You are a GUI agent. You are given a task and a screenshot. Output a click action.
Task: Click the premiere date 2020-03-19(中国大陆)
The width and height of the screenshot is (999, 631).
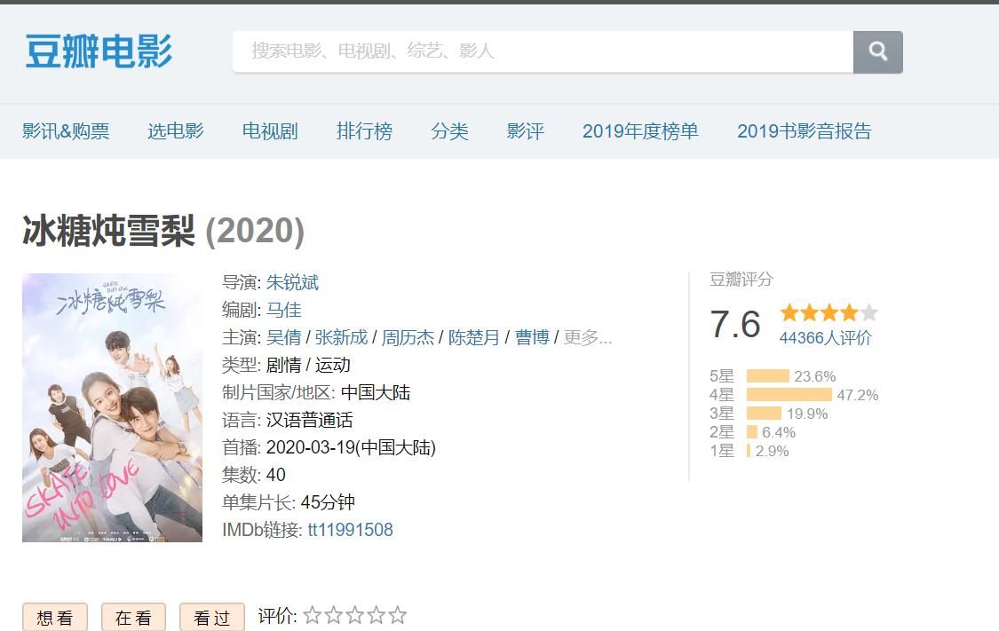[351, 447]
